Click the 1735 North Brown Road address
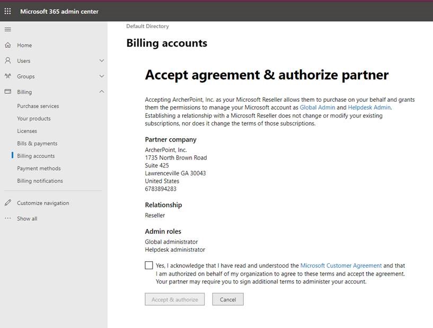433x328 pixels. click(x=175, y=158)
